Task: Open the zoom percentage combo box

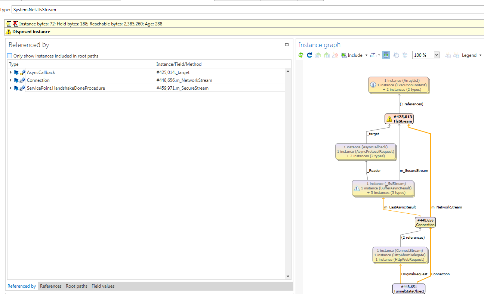Action: tap(426, 55)
